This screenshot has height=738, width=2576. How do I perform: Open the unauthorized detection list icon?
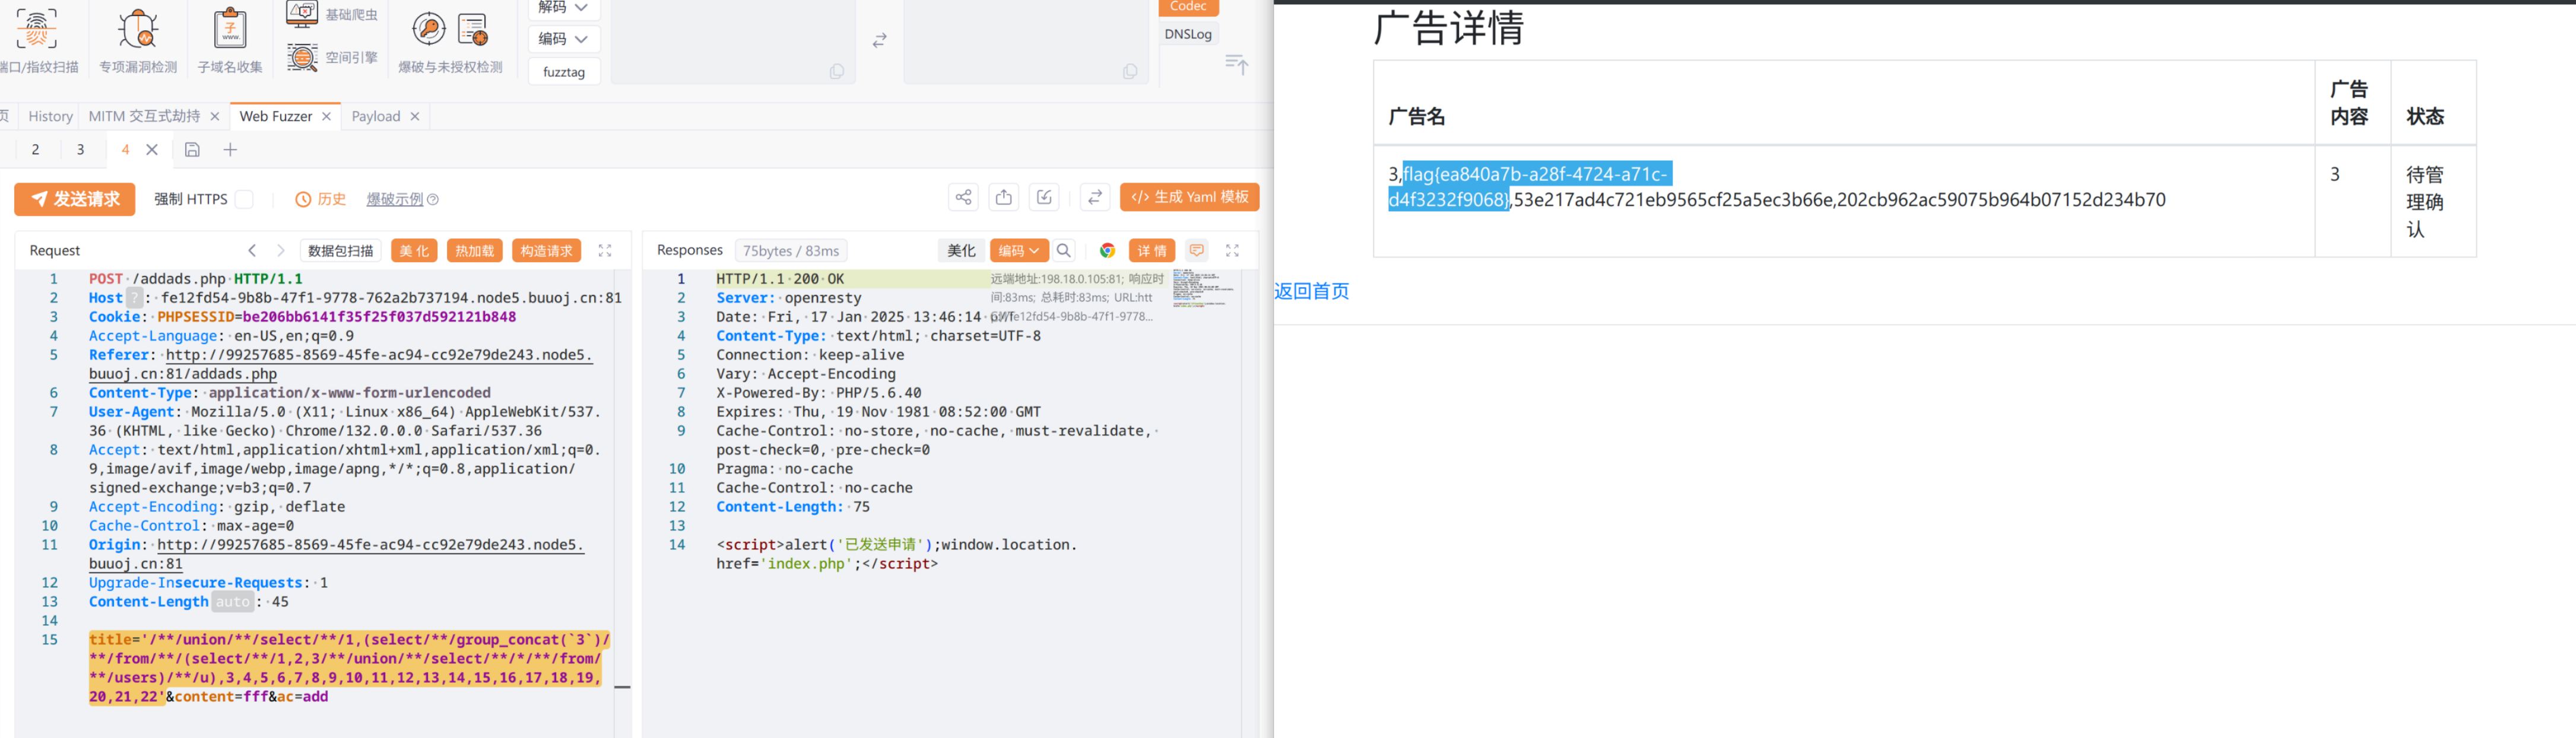pyautogui.click(x=472, y=29)
